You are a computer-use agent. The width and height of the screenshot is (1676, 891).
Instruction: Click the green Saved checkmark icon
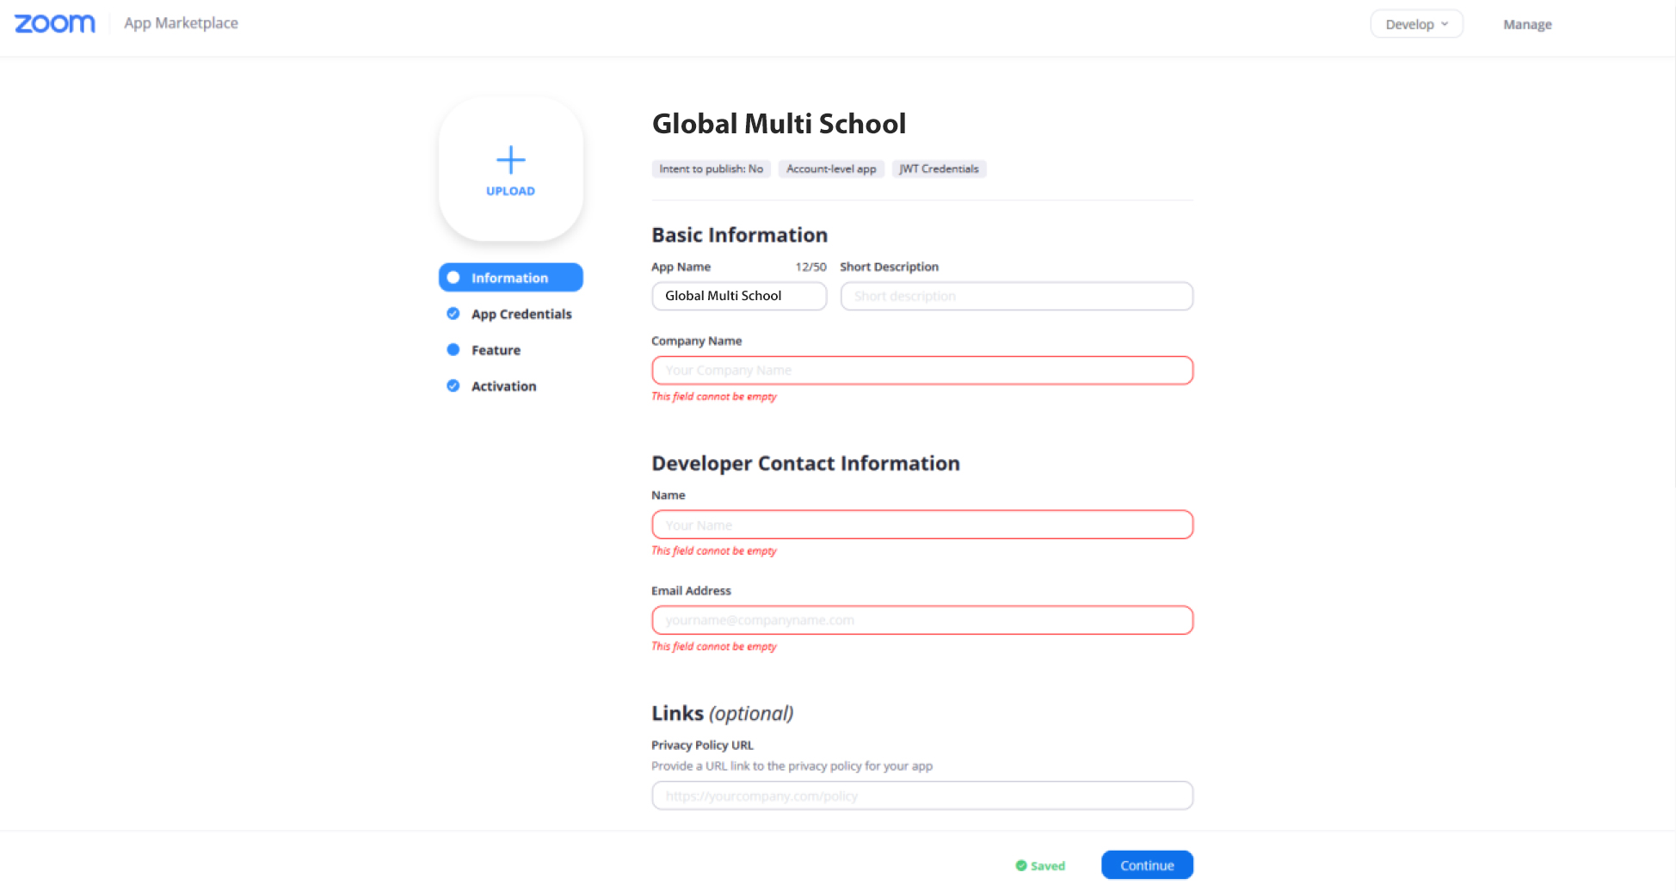point(1021,866)
